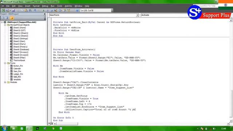Viewport: 233px width, 131px height.
Task: Click Procedure View button at code window bottom
Action: [49, 124]
